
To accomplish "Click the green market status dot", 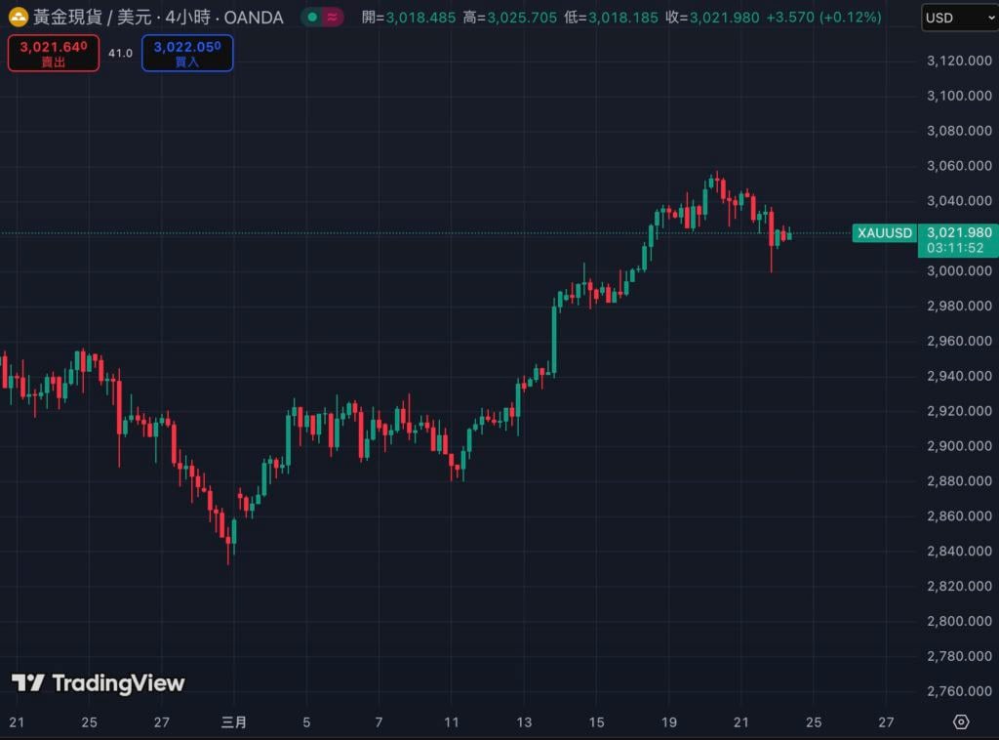I will 312,18.
